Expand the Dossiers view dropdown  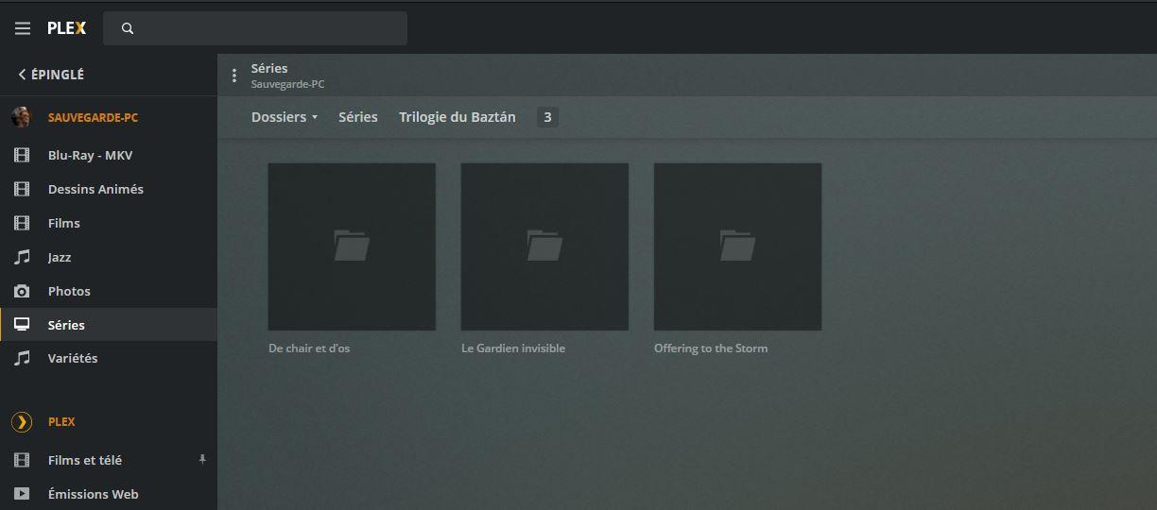coord(285,117)
